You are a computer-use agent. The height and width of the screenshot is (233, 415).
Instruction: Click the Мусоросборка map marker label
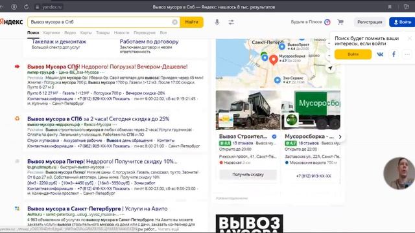pyautogui.click(x=292, y=56)
